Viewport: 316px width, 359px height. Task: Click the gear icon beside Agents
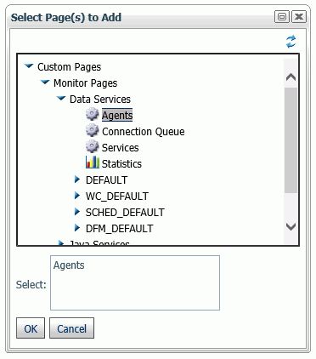tap(92, 115)
